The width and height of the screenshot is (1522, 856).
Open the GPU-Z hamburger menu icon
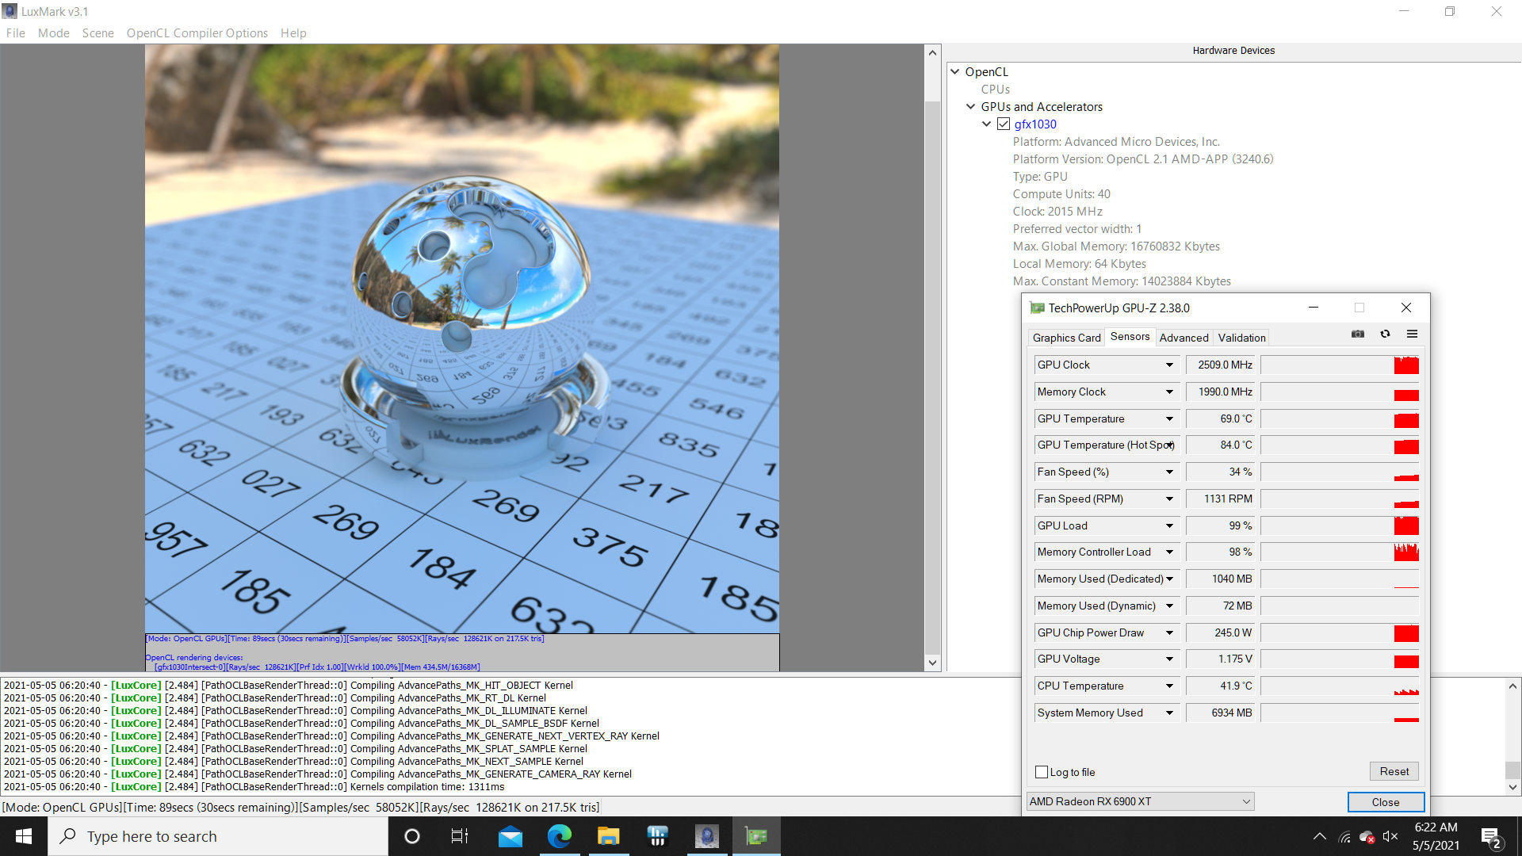1412,334
